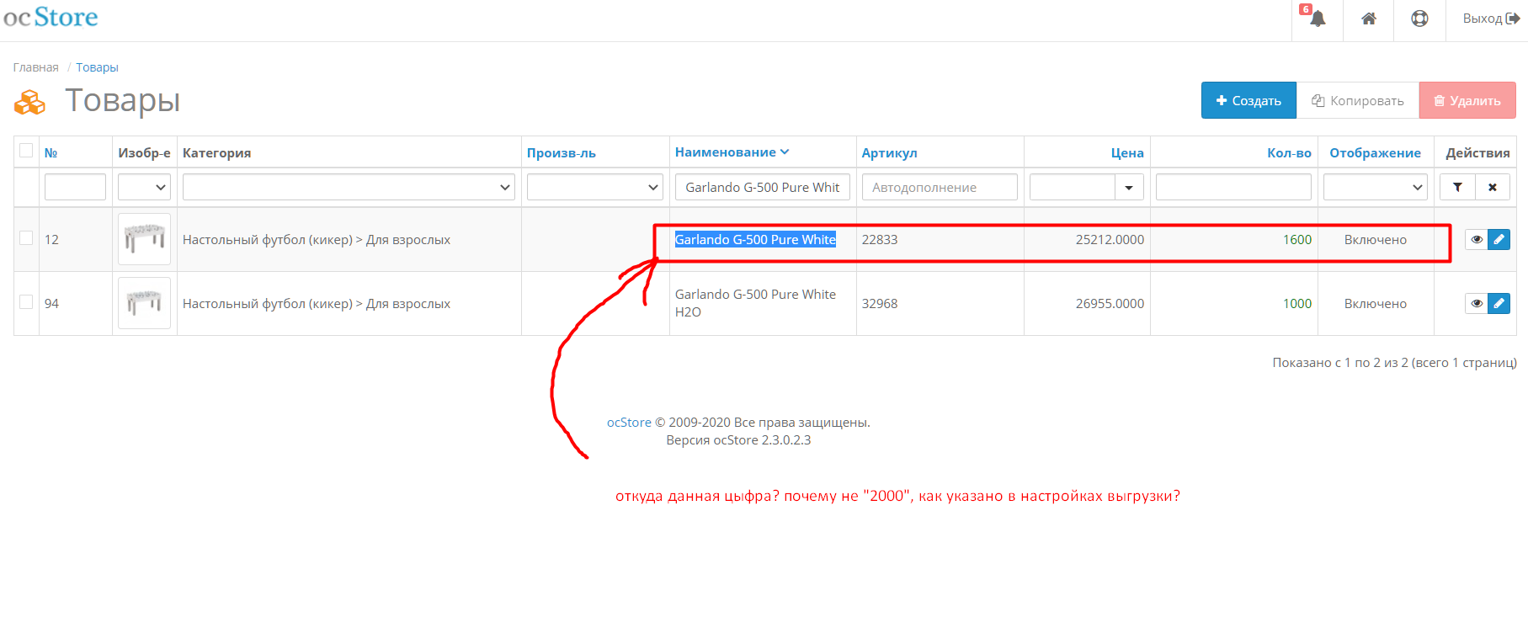Open the category filter dropdown
Viewport: 1528px width, 644px height.
pos(349,187)
